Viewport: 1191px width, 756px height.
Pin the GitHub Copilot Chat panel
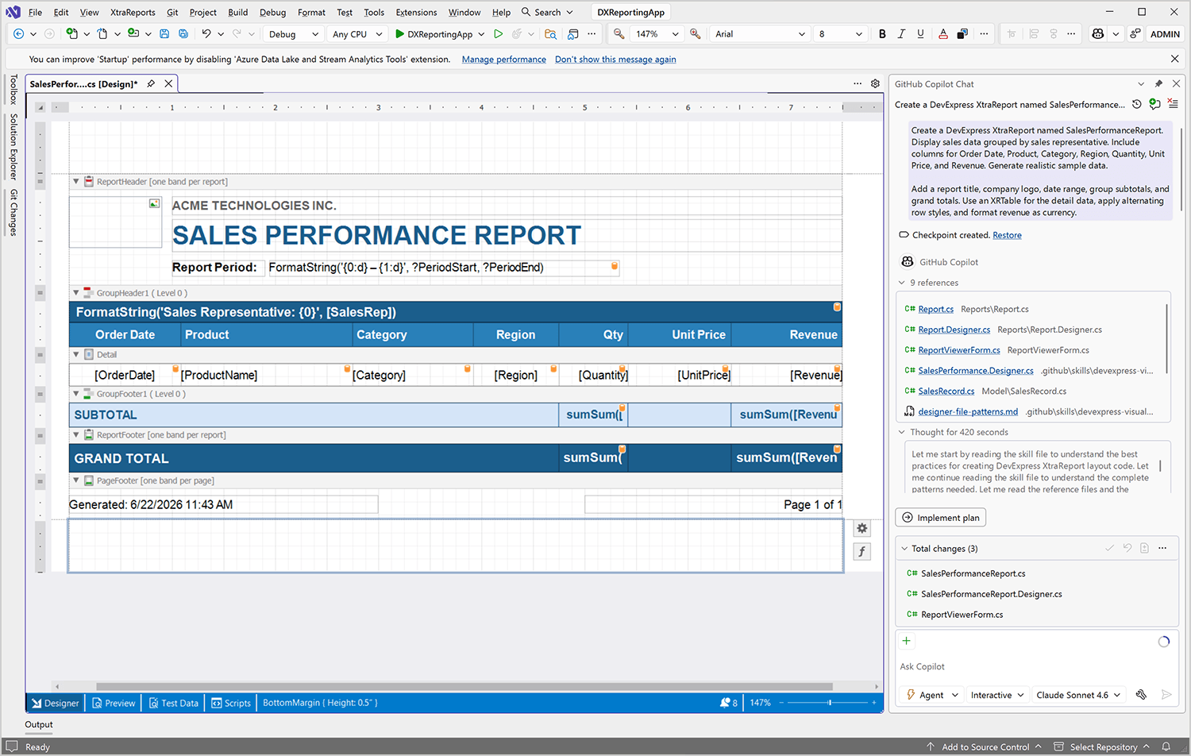click(x=1158, y=83)
